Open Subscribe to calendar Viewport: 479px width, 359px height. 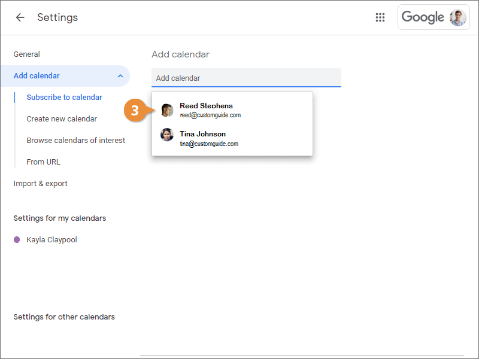coord(64,98)
